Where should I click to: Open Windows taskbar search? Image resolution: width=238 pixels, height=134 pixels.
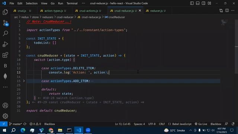click(13, 130)
